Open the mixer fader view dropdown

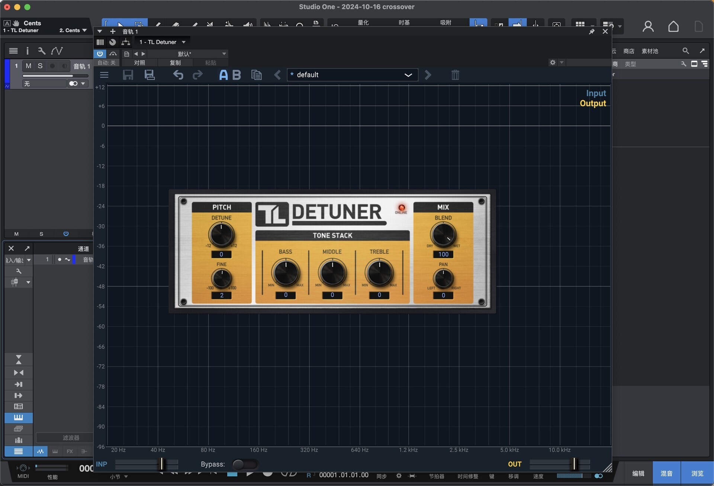[x=28, y=282]
